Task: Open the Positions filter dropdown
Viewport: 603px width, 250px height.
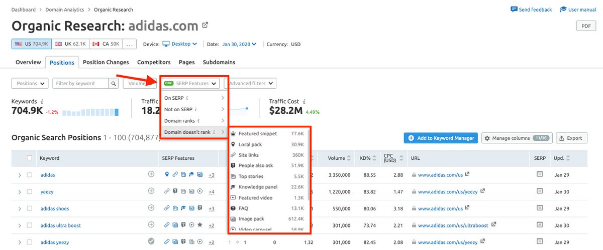Action: 30,84
